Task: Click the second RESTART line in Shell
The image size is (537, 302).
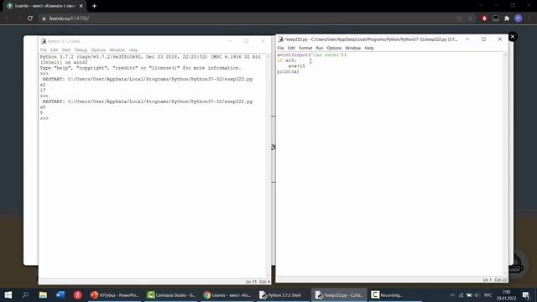Action: (148, 102)
